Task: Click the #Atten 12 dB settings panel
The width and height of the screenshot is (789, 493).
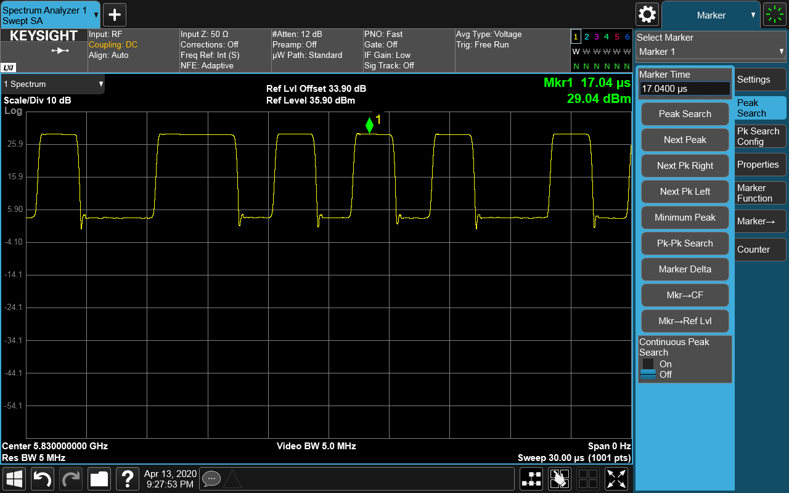Action: point(316,50)
